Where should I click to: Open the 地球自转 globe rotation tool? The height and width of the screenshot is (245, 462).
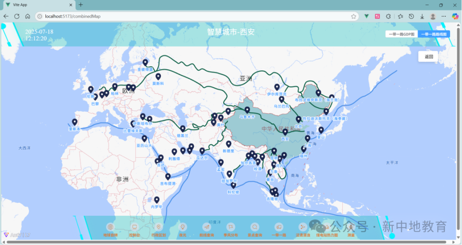(110, 227)
